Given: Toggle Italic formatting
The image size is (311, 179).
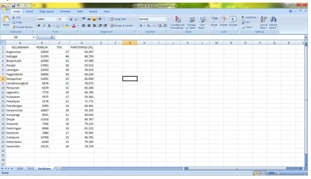Looking at the screenshot, I should point(44,26).
